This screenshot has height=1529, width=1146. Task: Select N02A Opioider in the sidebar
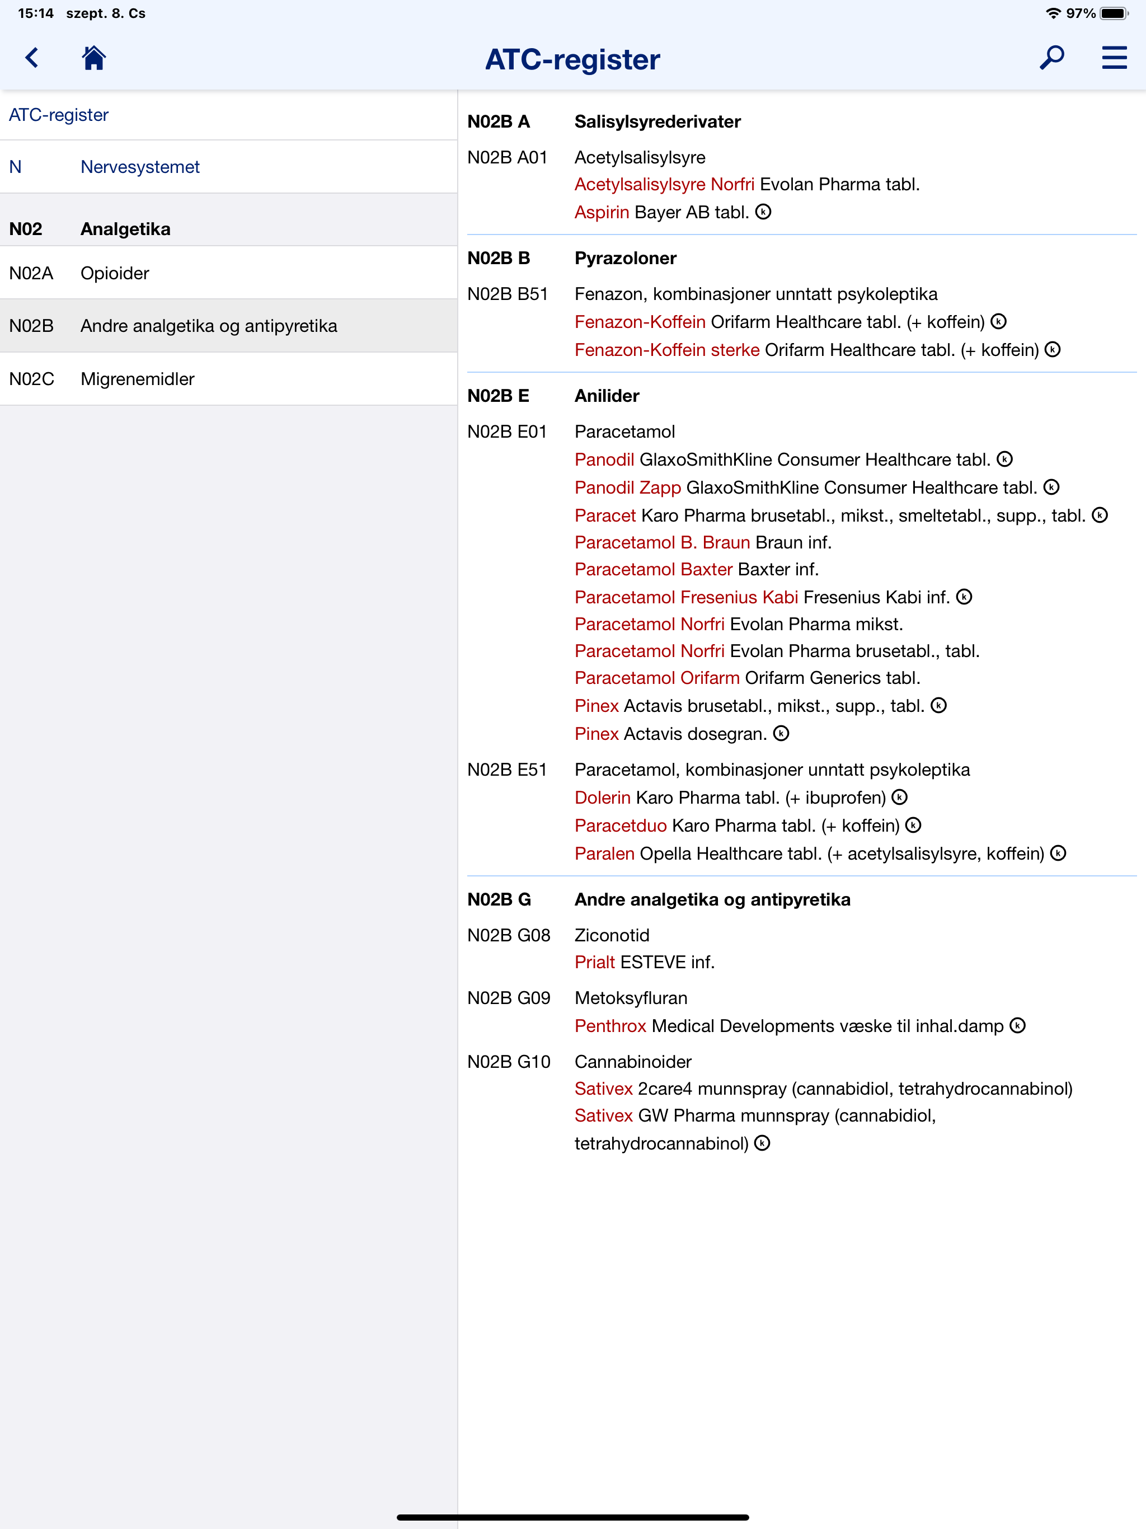pos(114,273)
